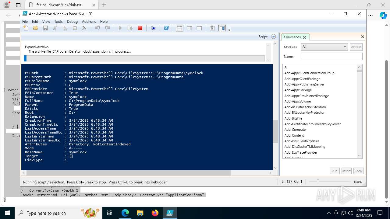
Task: Open the Modules dropdown showing All
Action: 324,47
